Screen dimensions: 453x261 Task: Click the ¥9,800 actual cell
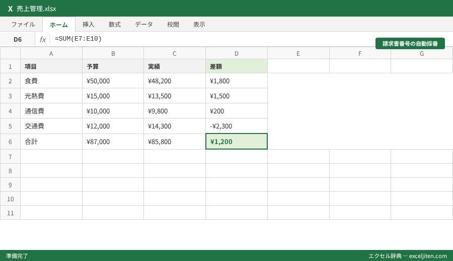[x=175, y=111]
